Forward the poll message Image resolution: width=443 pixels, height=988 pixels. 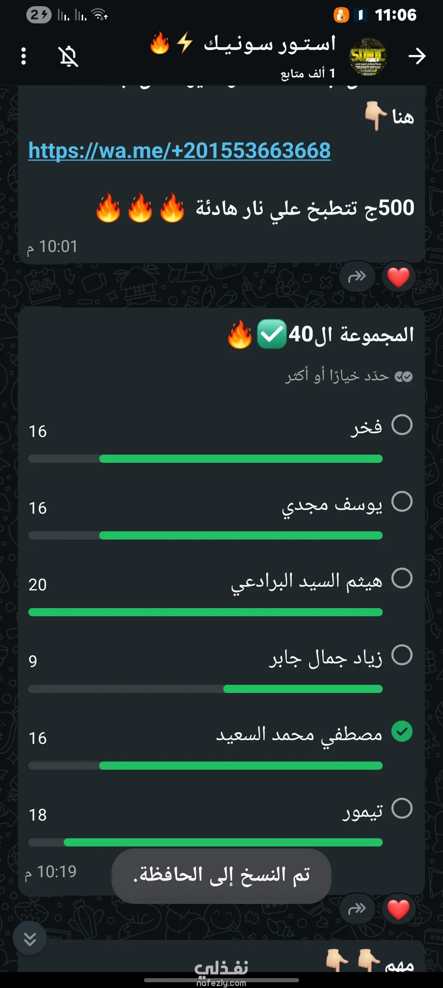coord(357,909)
